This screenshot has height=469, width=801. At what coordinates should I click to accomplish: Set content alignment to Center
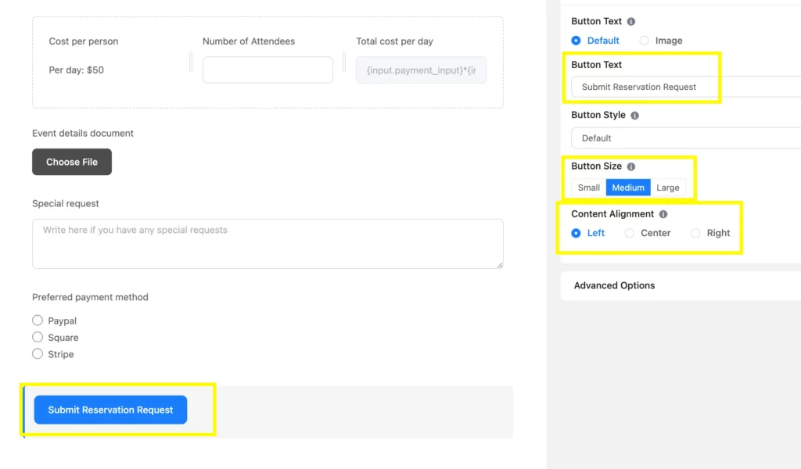tap(630, 233)
